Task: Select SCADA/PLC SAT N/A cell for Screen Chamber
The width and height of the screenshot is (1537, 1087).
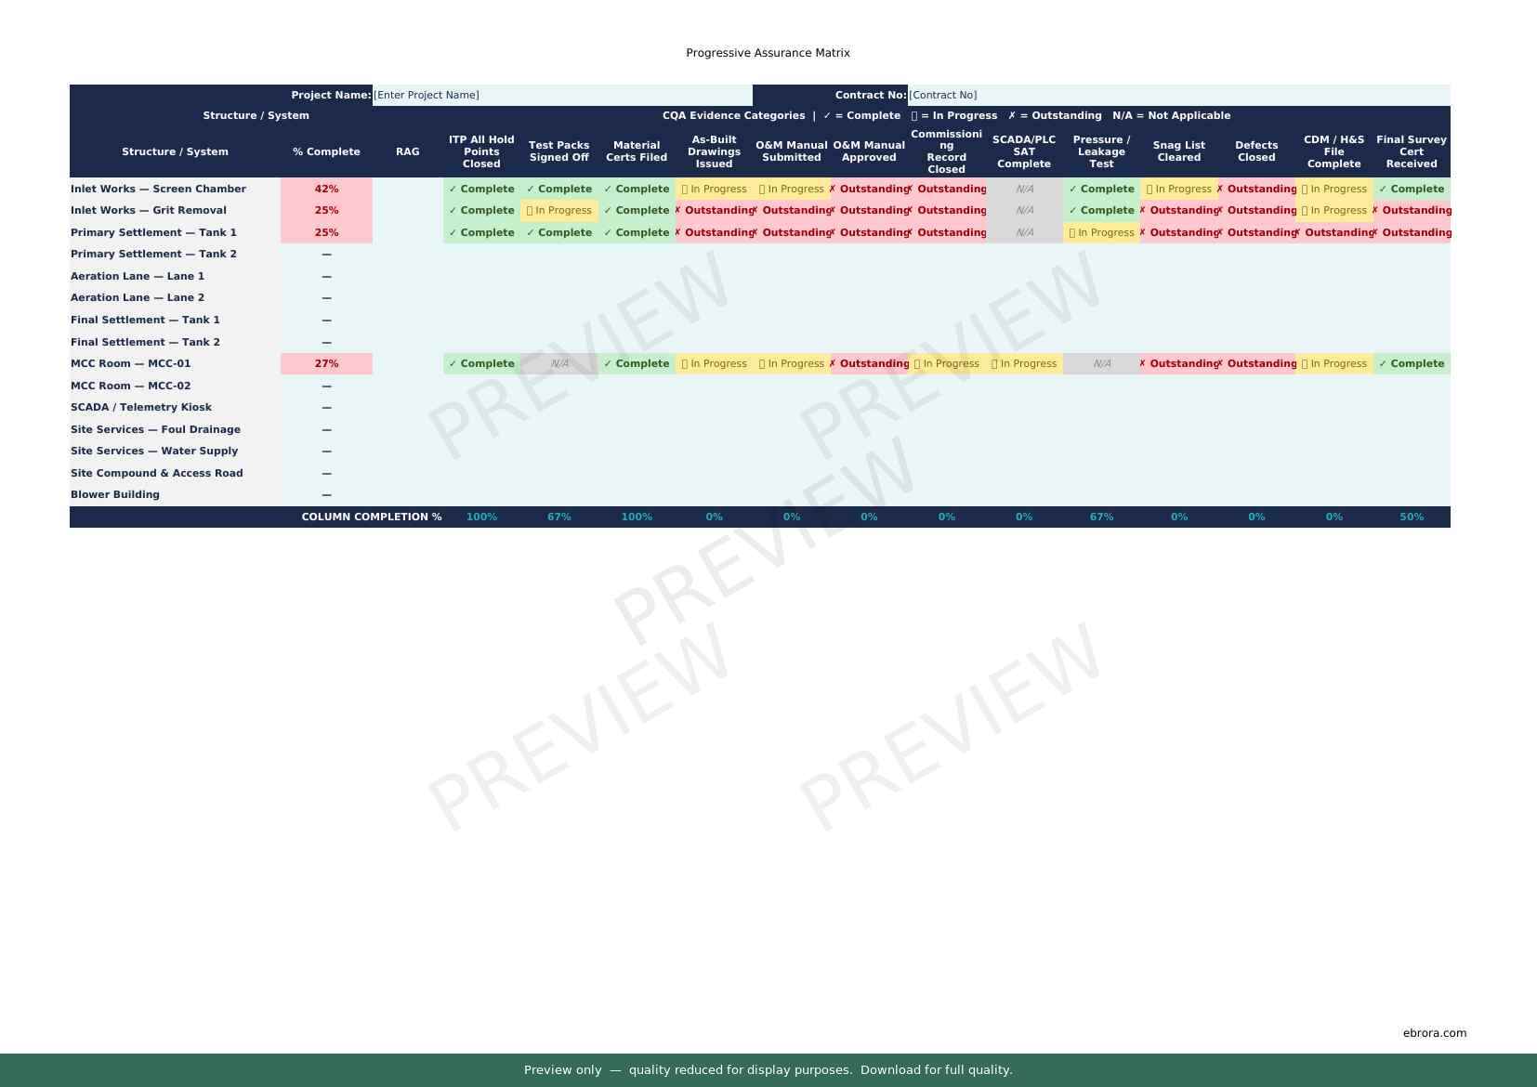Action: point(1024,189)
